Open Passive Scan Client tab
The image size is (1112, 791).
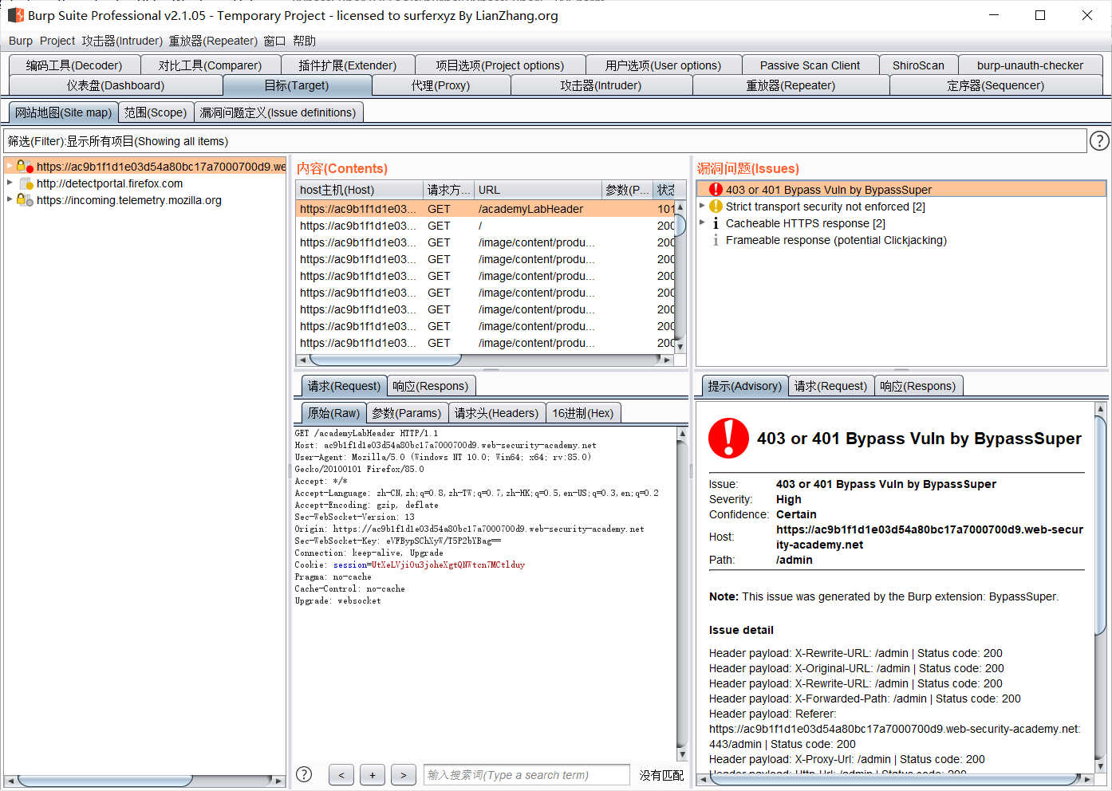point(810,65)
